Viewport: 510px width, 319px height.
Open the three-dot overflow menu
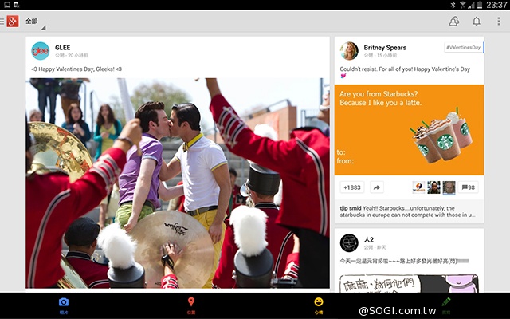(x=499, y=22)
